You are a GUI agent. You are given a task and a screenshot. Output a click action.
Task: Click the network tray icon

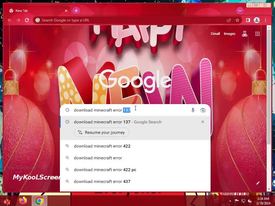pyautogui.click(x=243, y=201)
